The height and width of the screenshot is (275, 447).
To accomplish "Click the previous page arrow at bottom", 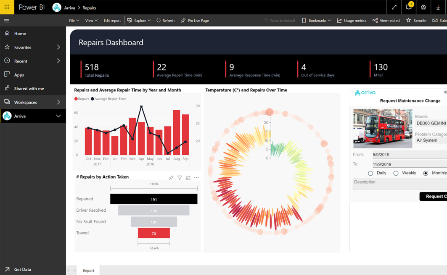I will pos(69,270).
